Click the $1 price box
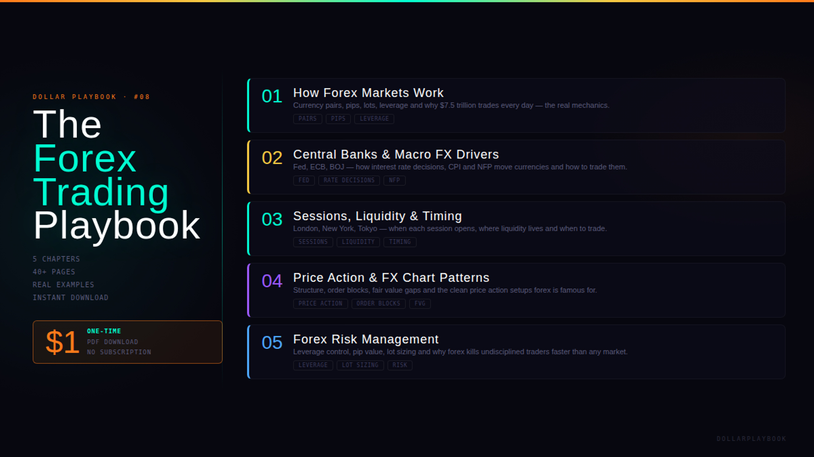Screen dimensions: 814x457 (x=128, y=342)
